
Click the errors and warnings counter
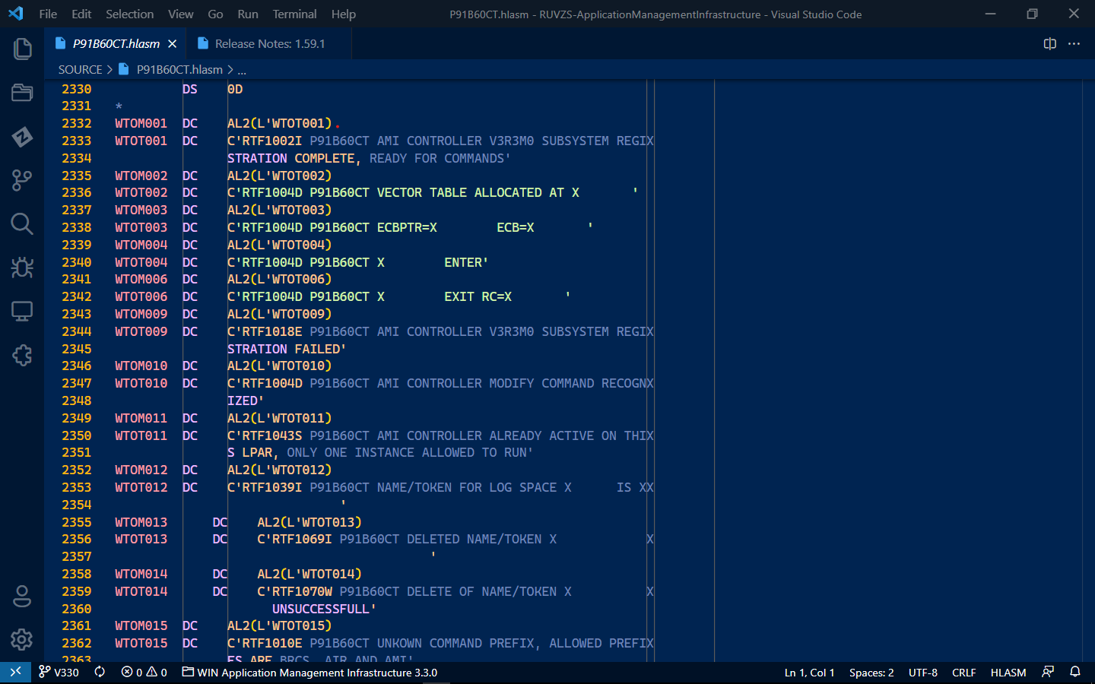143,672
